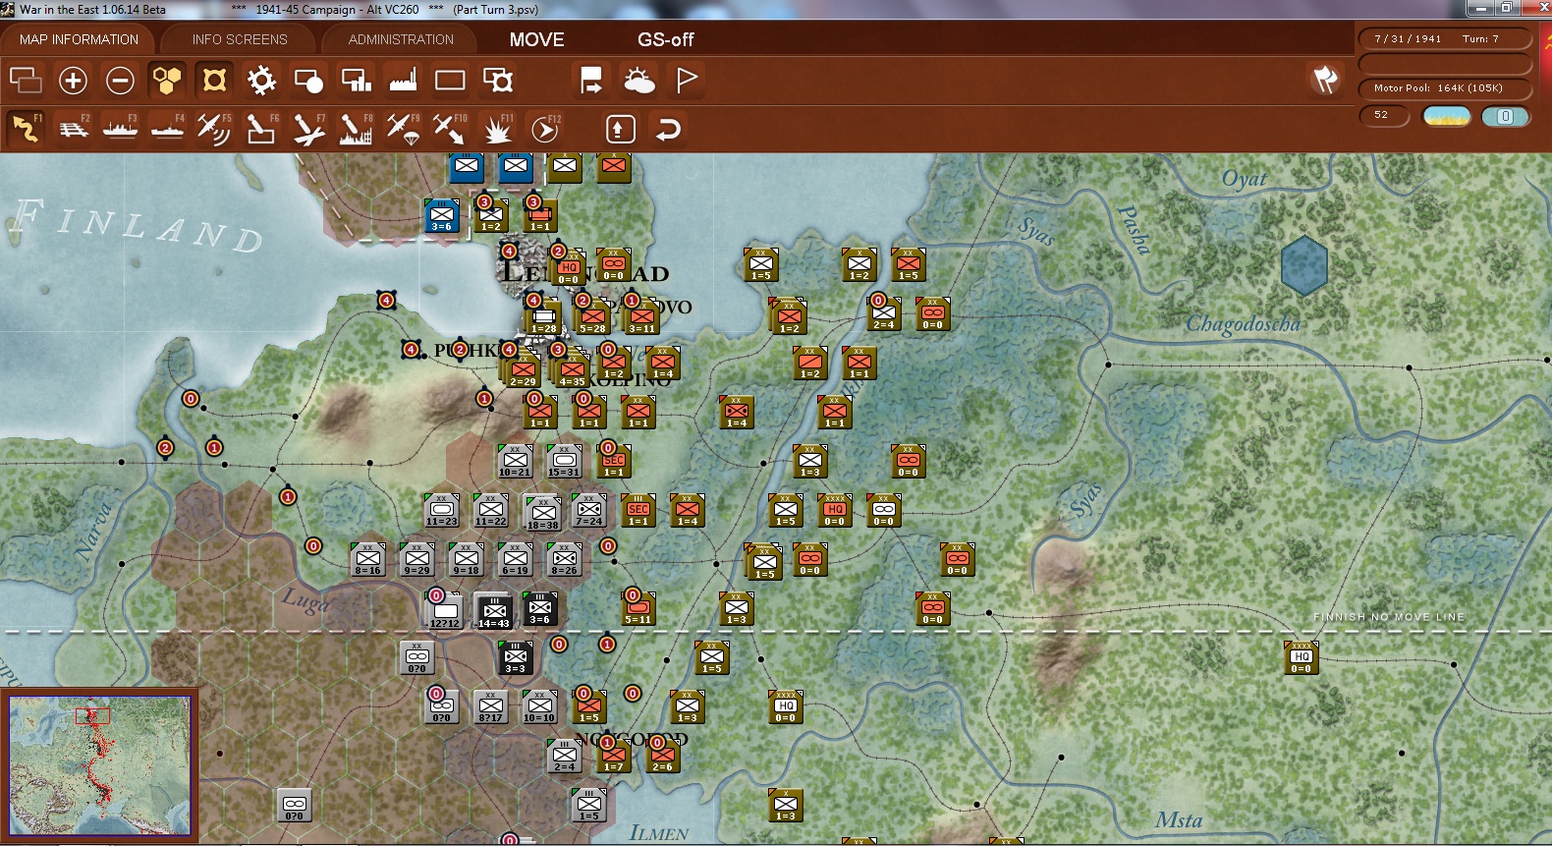Select the Soviet unit counter labeled 4=35
The image size is (1552, 846).
(x=572, y=370)
